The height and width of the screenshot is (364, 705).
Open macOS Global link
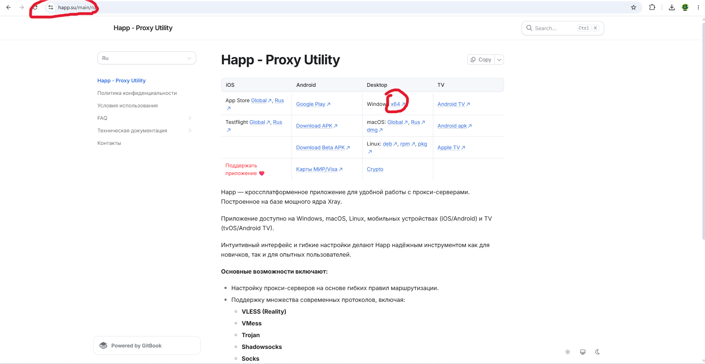(397, 122)
